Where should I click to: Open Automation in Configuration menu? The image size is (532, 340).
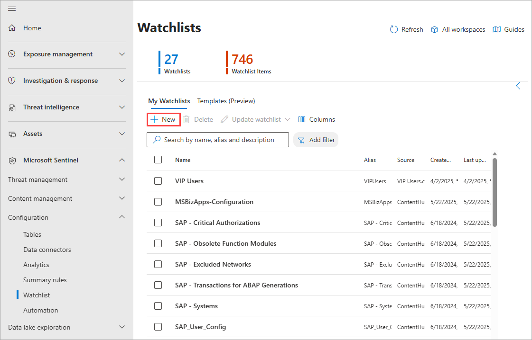(41, 310)
